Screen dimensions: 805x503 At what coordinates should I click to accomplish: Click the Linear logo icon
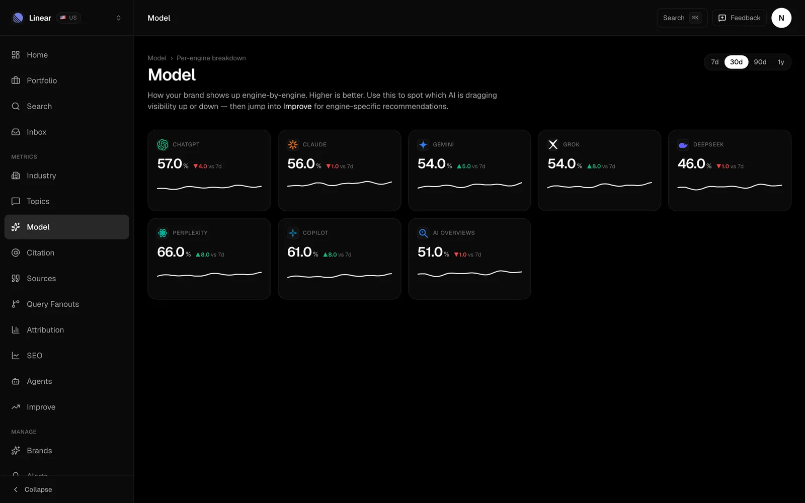[x=18, y=18]
